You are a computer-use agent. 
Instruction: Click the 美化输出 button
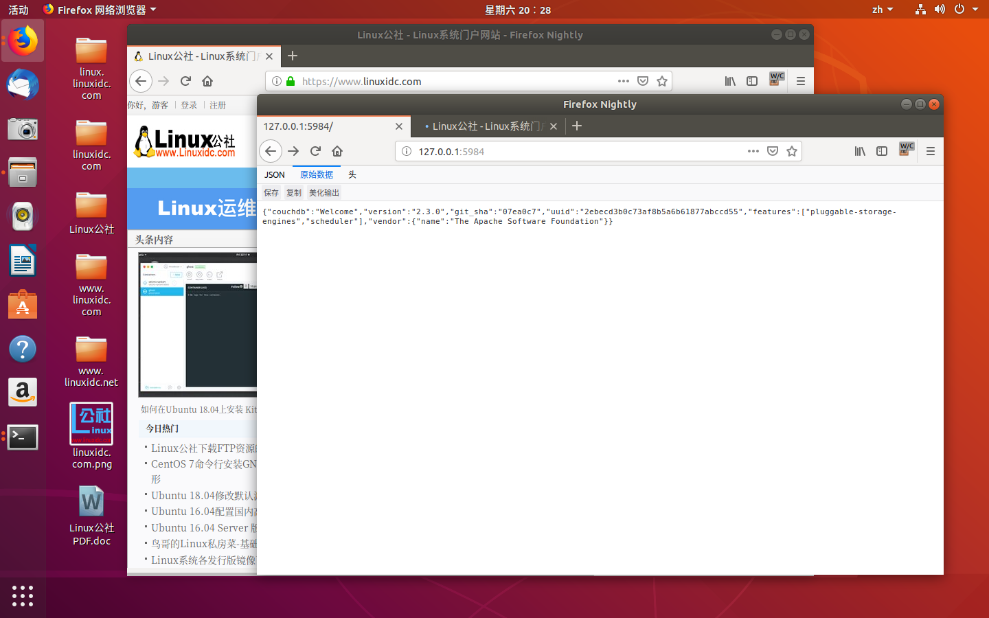coord(323,192)
